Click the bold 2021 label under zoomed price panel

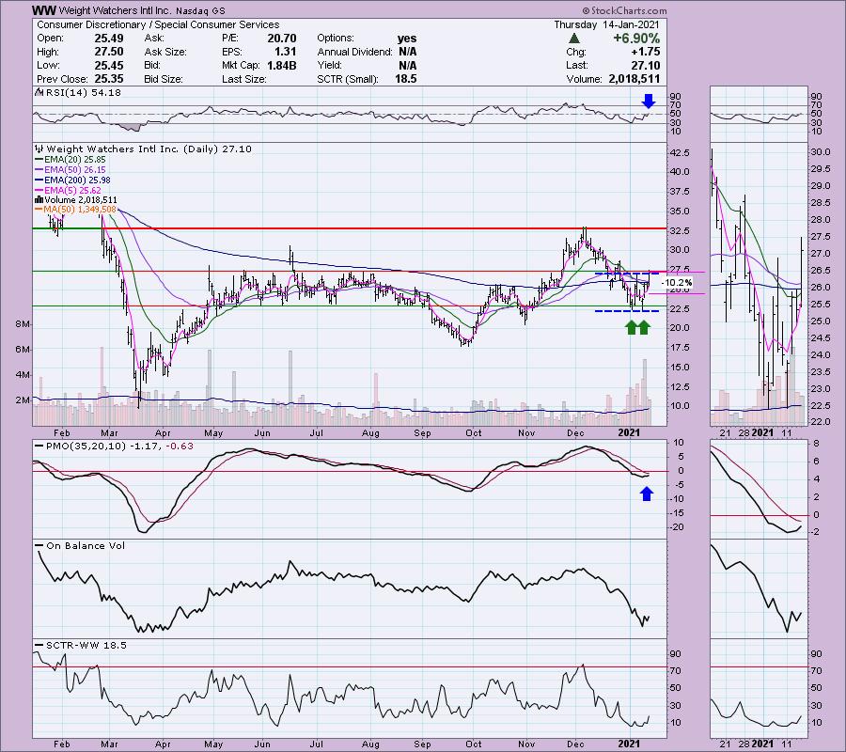tap(762, 432)
